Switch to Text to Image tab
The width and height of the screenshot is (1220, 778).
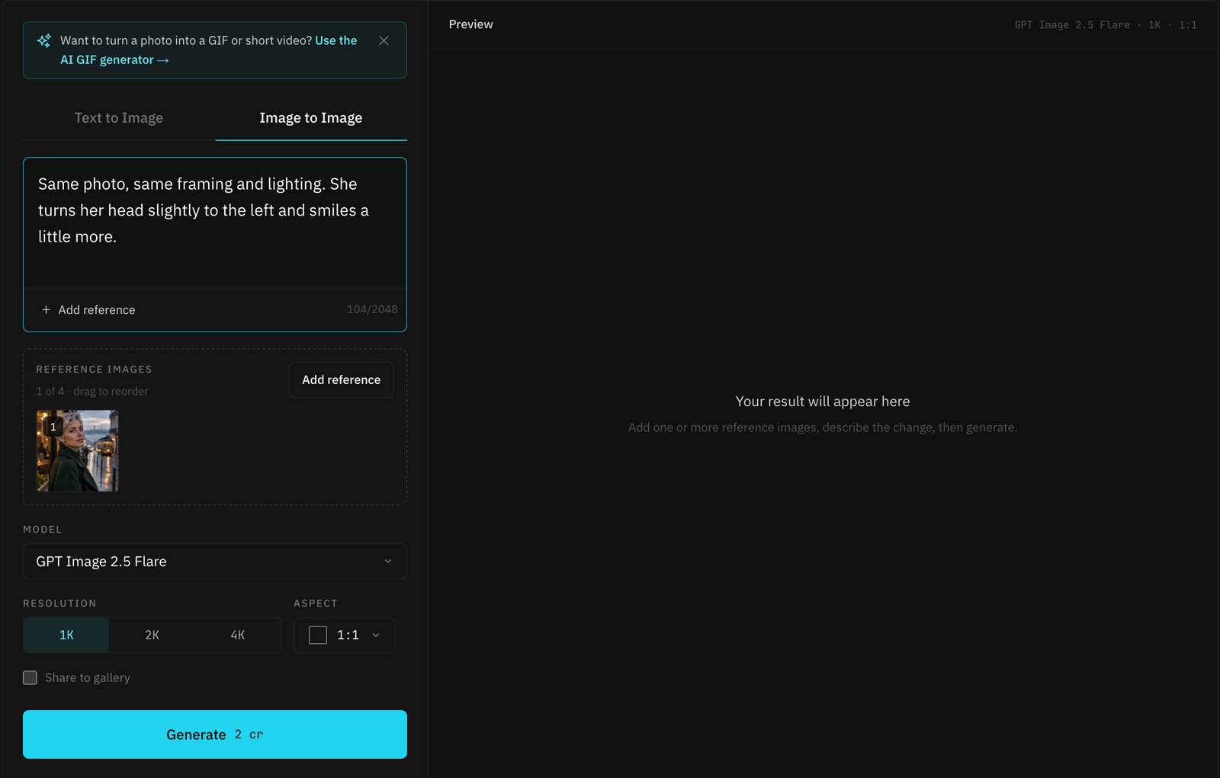click(x=119, y=118)
